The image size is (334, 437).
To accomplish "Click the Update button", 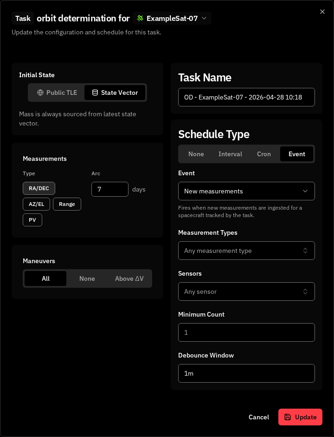I will coord(300,417).
